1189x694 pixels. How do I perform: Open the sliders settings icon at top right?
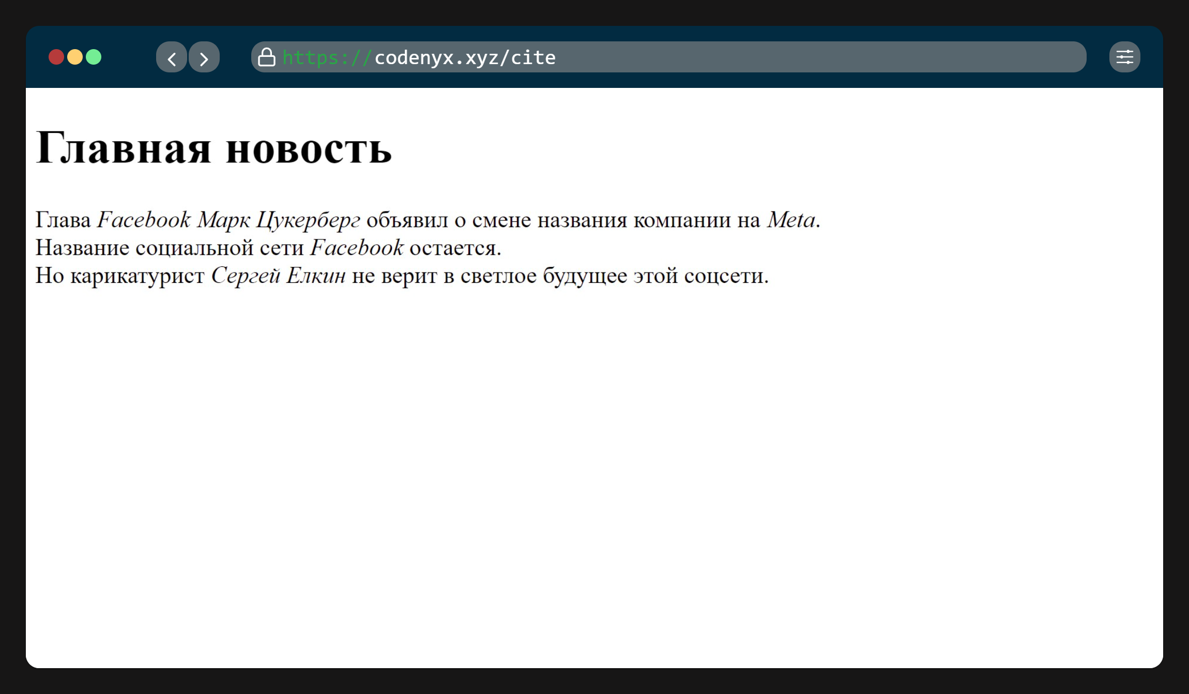1124,57
